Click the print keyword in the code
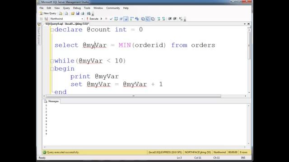 pos(80,76)
